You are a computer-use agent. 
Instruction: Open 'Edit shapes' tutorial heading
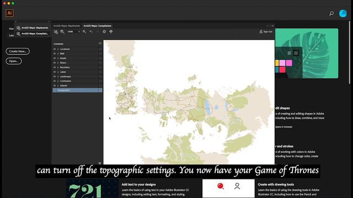282,108
